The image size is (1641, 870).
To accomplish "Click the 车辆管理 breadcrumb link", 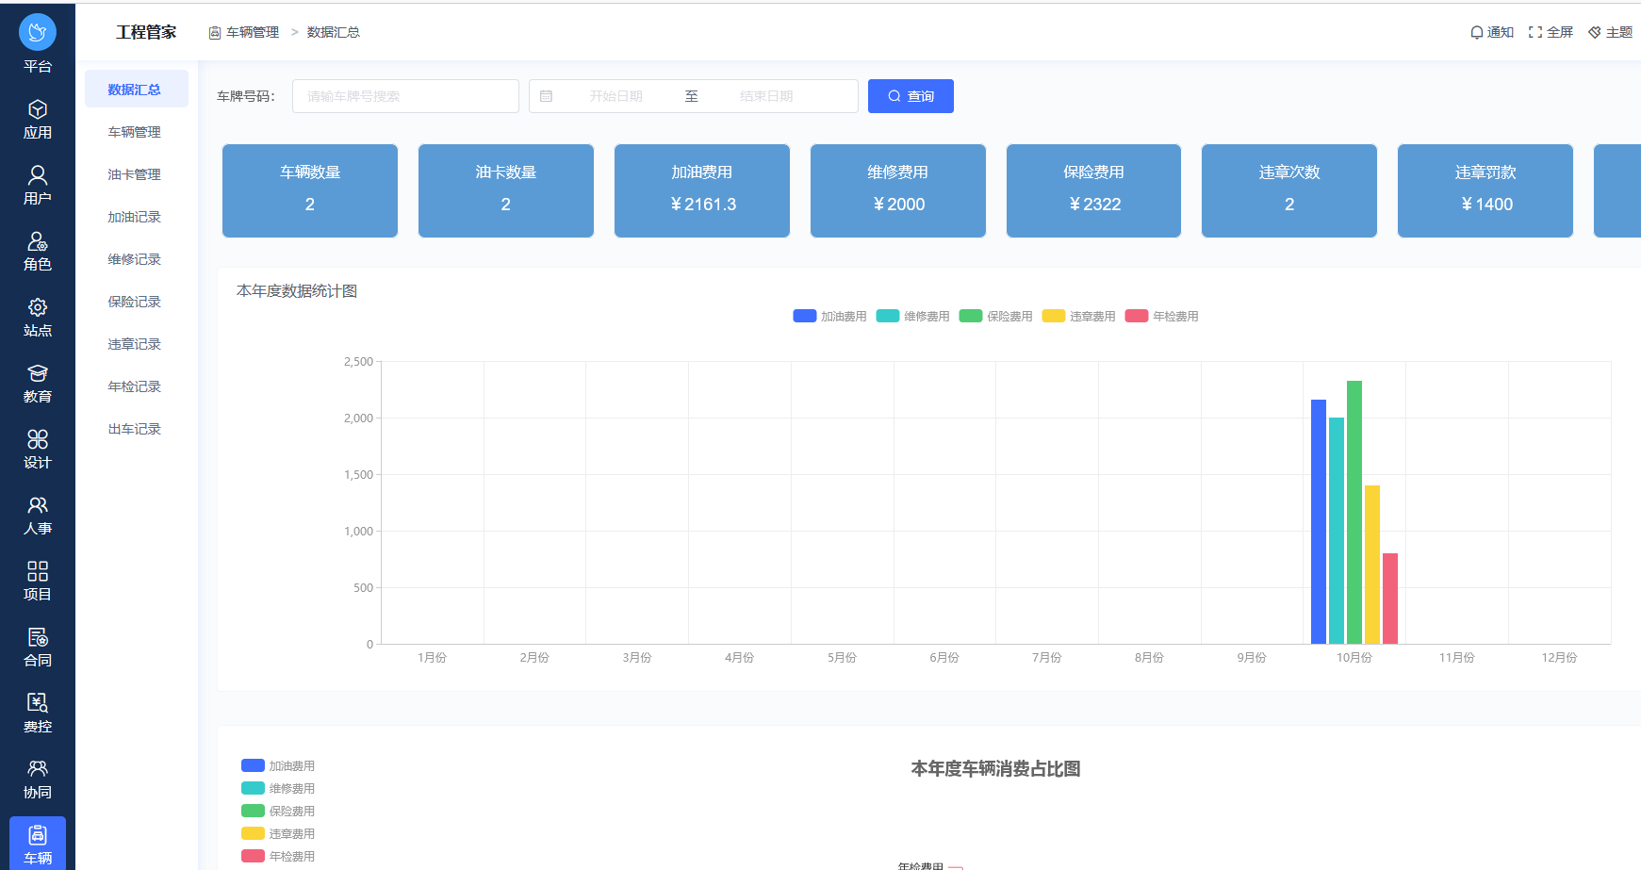I will point(252,32).
